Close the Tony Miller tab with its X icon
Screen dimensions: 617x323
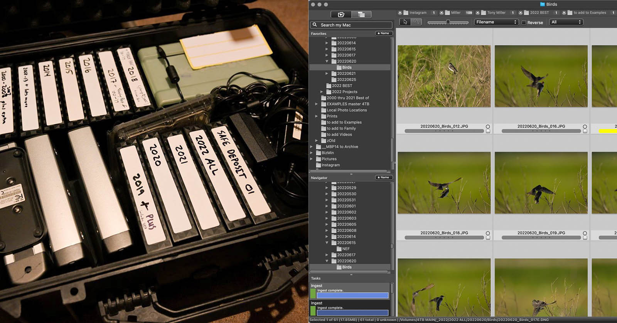tap(478, 13)
